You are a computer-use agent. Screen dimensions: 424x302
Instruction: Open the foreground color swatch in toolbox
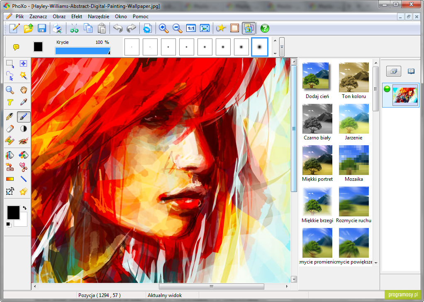click(13, 212)
